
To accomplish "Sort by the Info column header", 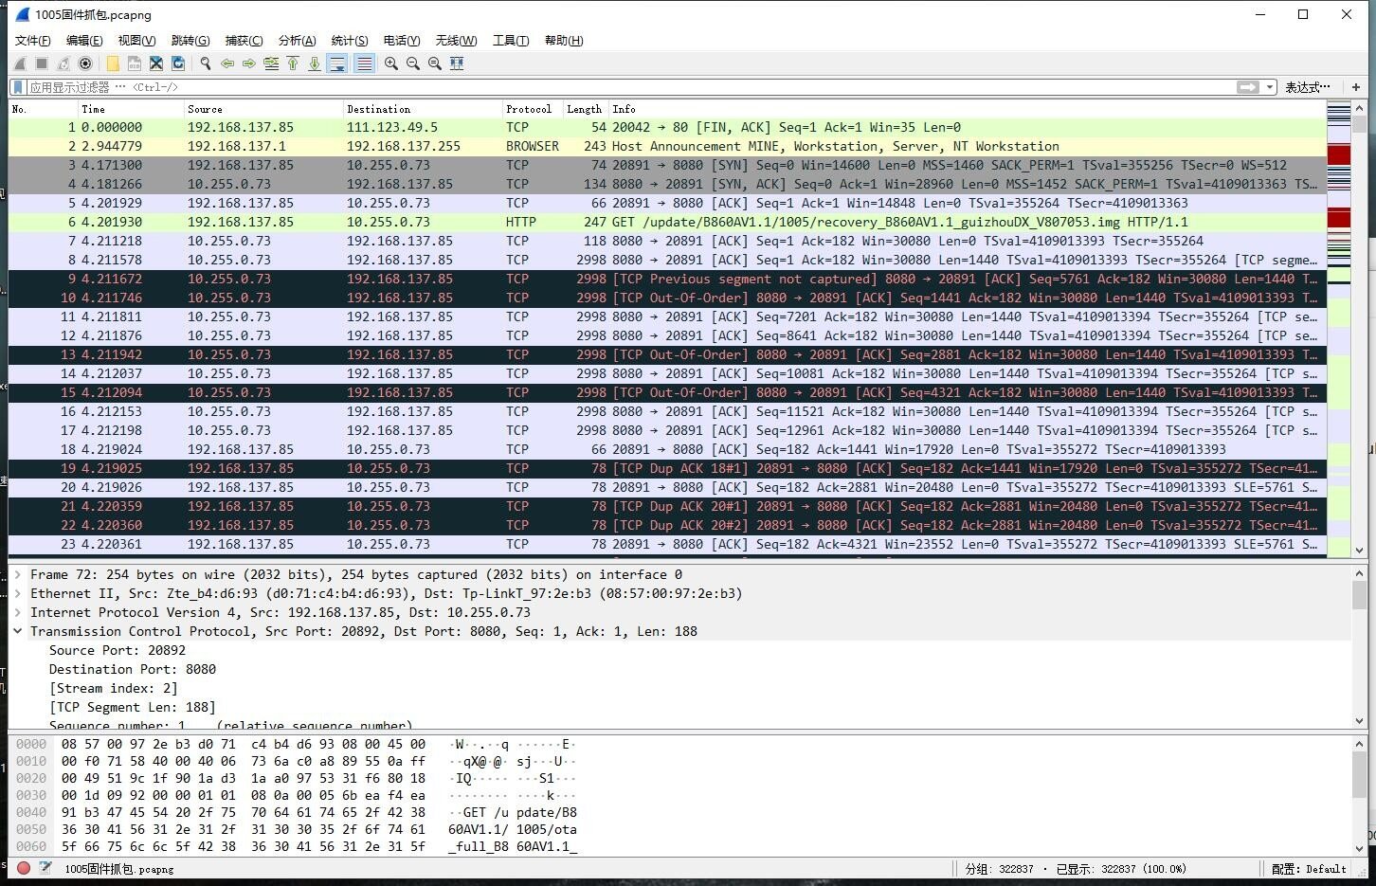I will click(x=967, y=109).
